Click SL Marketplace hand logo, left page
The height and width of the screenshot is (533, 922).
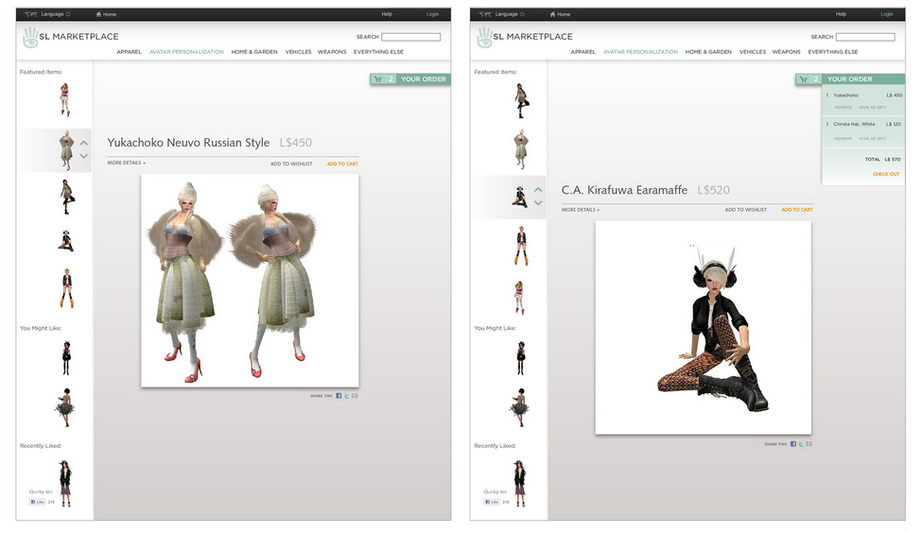pos(30,37)
